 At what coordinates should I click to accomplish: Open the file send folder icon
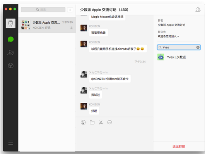tap(92, 122)
